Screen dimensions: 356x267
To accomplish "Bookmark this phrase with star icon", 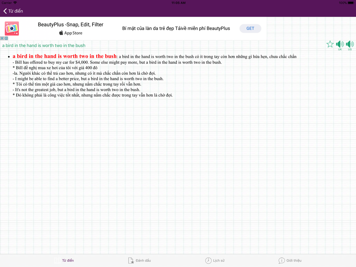I will [x=330, y=44].
